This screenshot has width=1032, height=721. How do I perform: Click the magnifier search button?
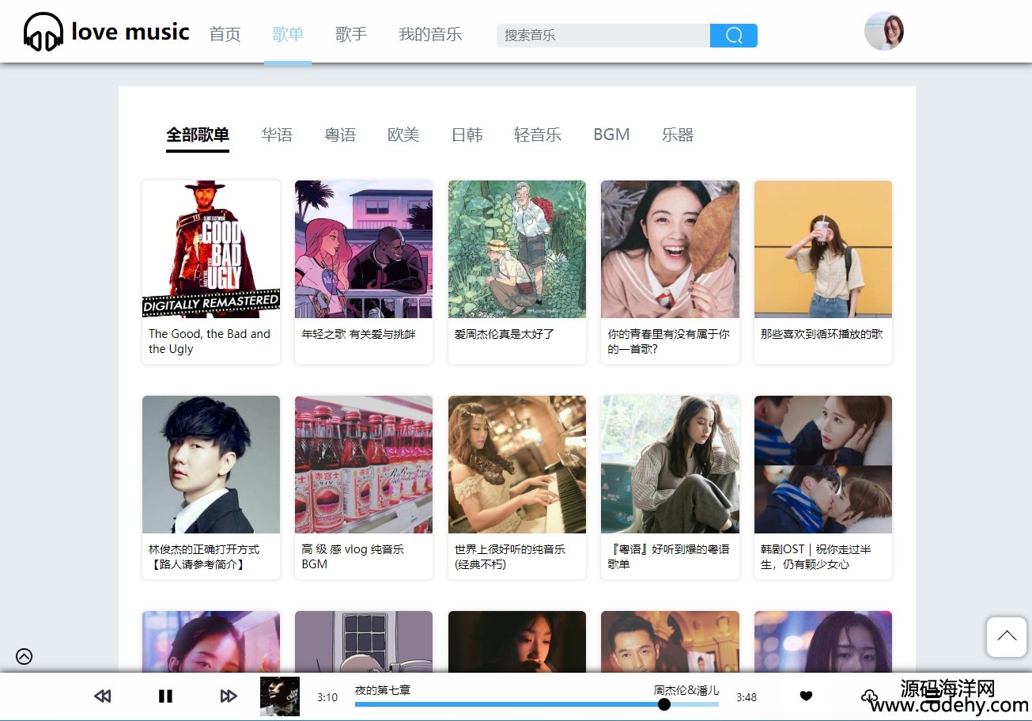pyautogui.click(x=734, y=36)
